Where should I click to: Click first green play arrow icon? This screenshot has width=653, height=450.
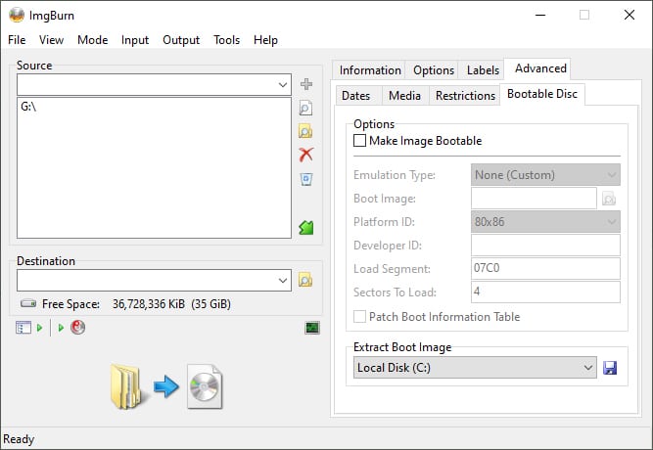(39, 328)
